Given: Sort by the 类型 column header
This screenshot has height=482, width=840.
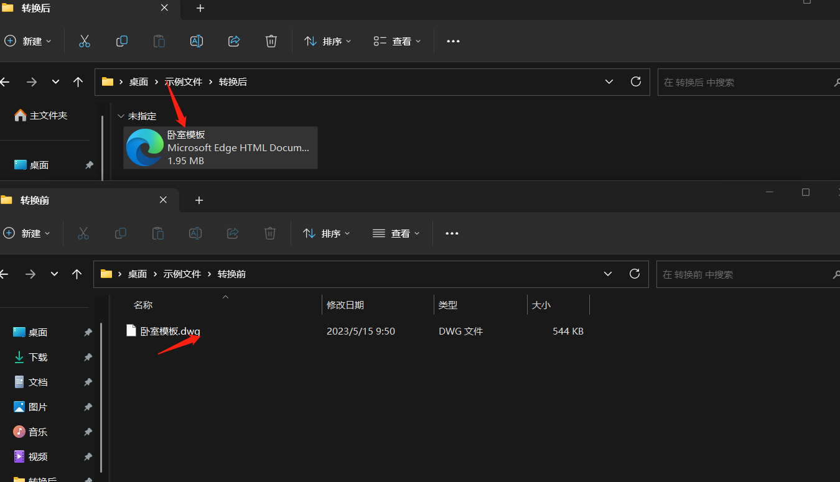Looking at the screenshot, I should (x=448, y=305).
